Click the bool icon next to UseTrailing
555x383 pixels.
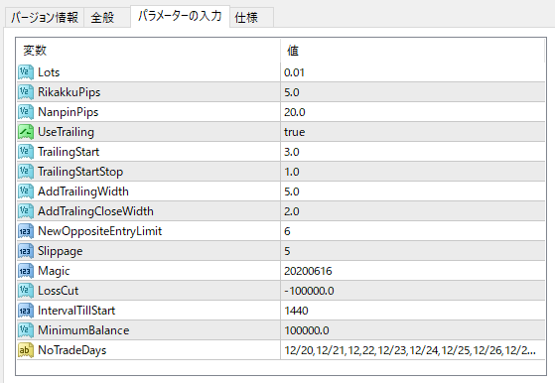click(x=26, y=132)
